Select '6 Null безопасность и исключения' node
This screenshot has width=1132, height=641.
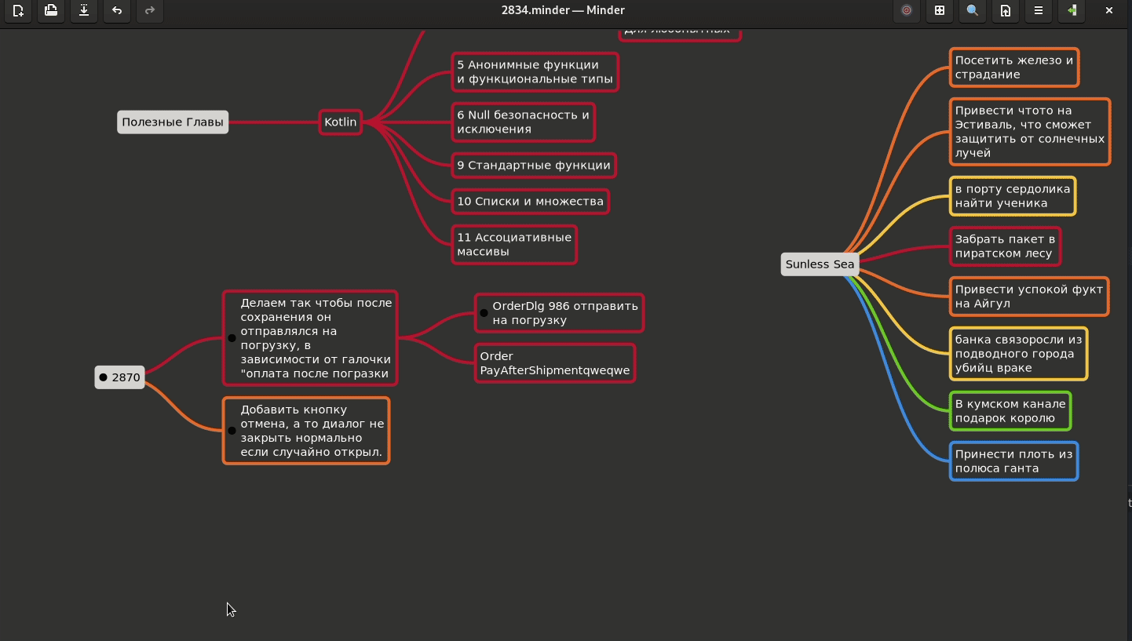click(x=523, y=122)
